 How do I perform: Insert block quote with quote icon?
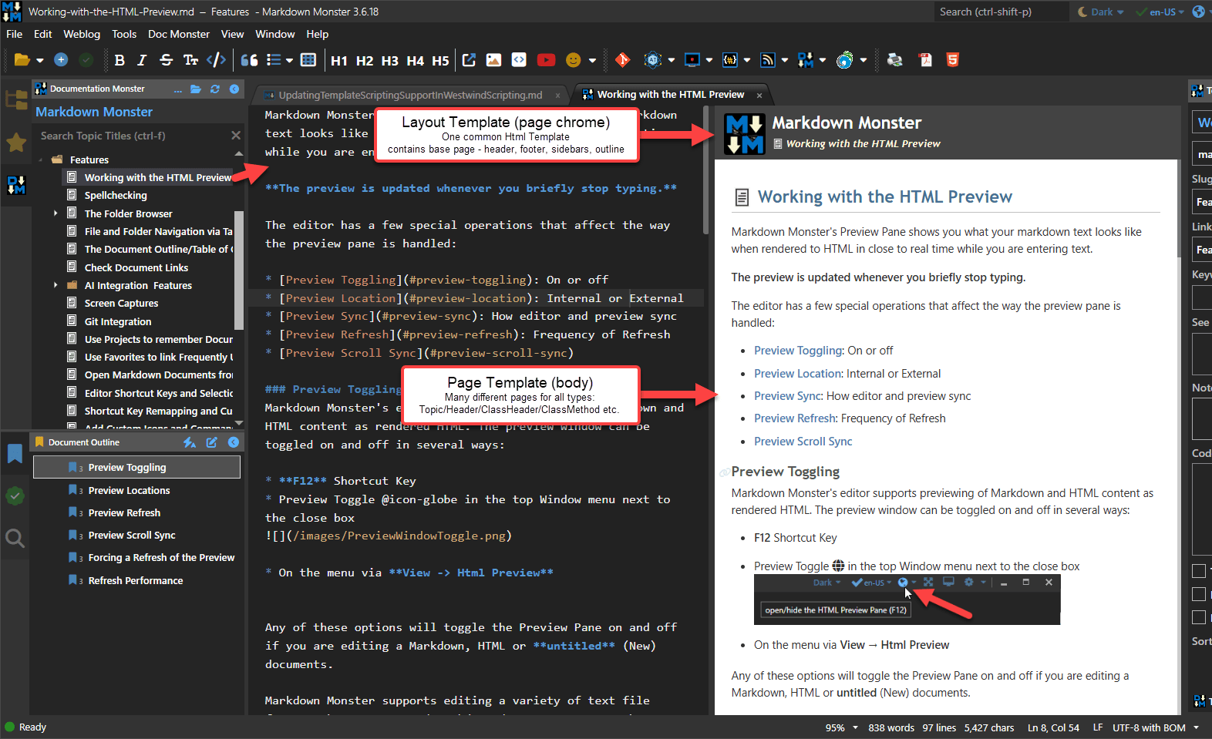click(249, 60)
